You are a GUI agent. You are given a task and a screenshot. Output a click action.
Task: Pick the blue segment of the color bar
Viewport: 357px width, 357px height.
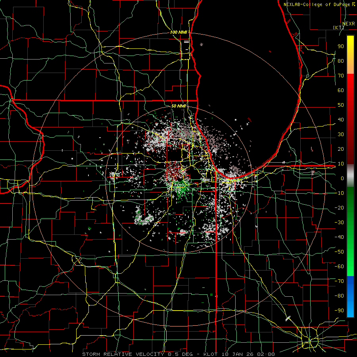pos(350,297)
